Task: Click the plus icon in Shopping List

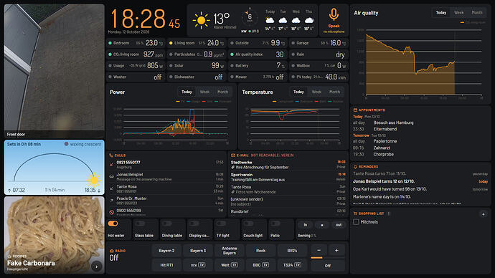Action: [x=484, y=214]
